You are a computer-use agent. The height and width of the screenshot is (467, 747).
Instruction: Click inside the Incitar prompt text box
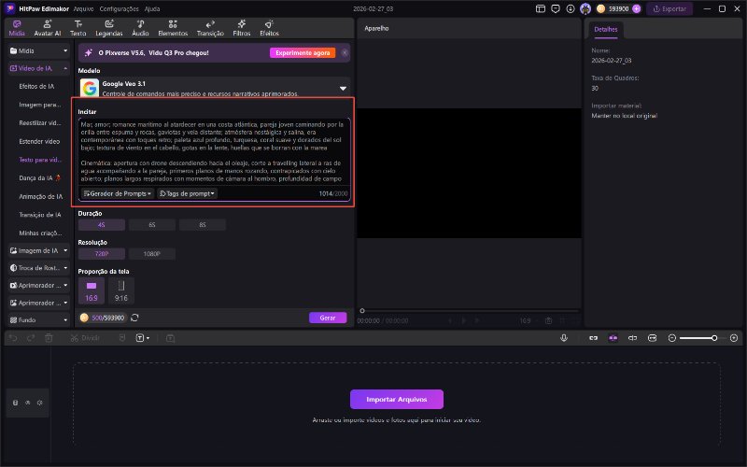(215, 151)
